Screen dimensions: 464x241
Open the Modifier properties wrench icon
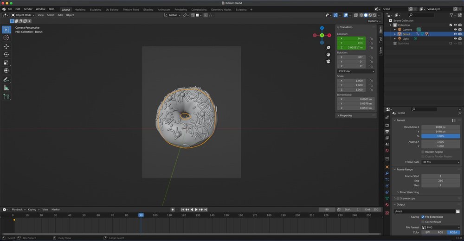[x=387, y=173]
